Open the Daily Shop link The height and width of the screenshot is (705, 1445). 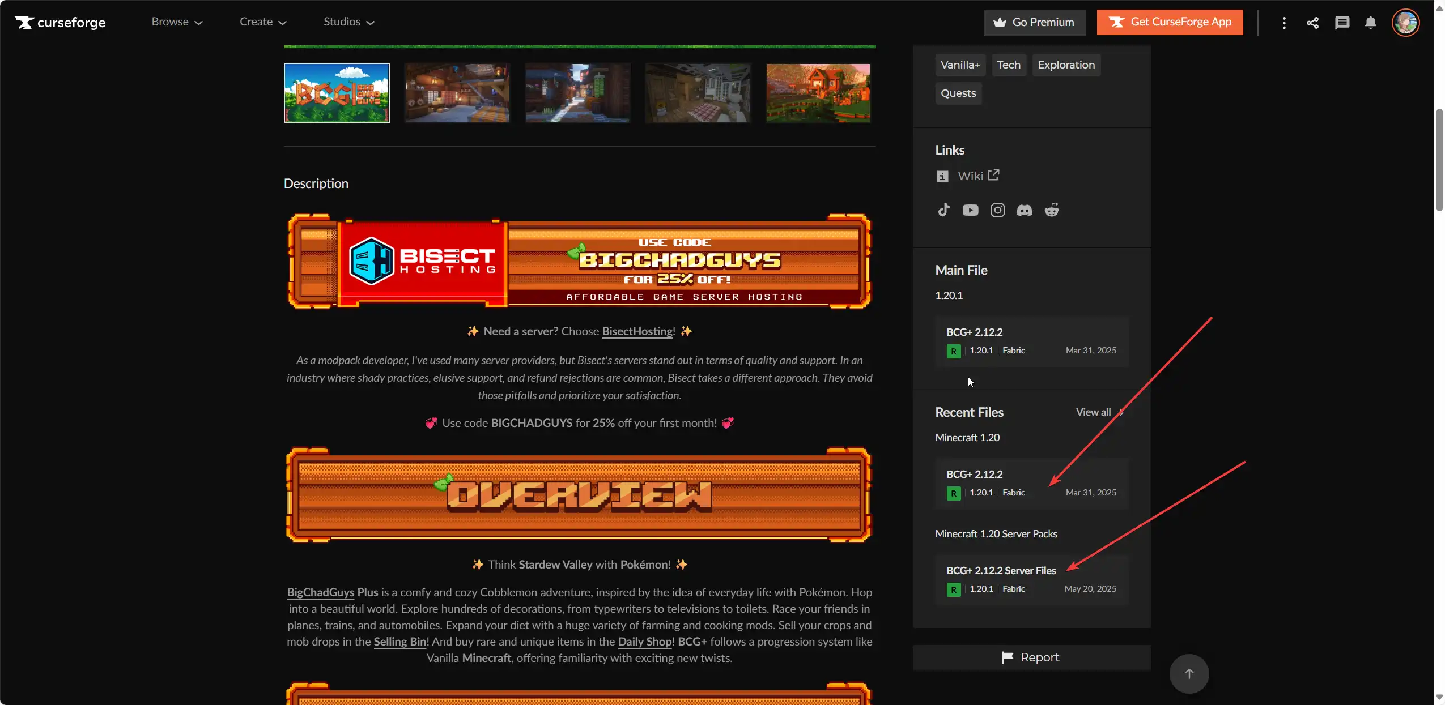645,642
